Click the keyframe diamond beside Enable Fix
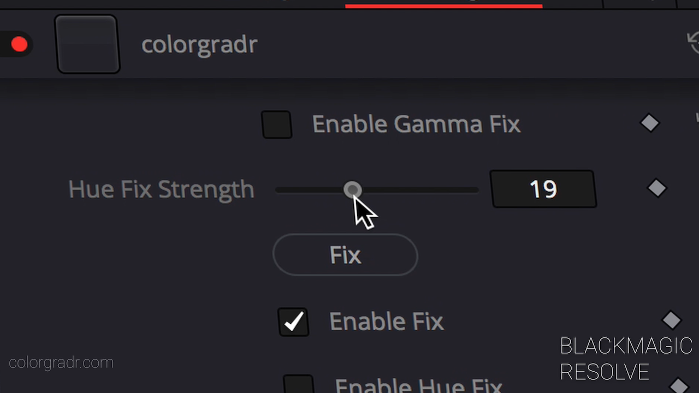The image size is (699, 393). click(672, 320)
